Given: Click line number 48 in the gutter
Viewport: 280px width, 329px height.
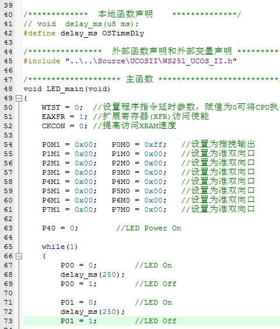Looking at the screenshot, I should [x=8, y=89].
